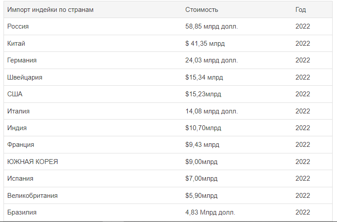Click the "США" country cell

click(x=15, y=94)
